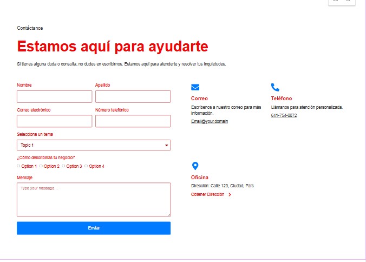Select the Option 4 radio button
The width and height of the screenshot is (366, 262).
click(86, 166)
